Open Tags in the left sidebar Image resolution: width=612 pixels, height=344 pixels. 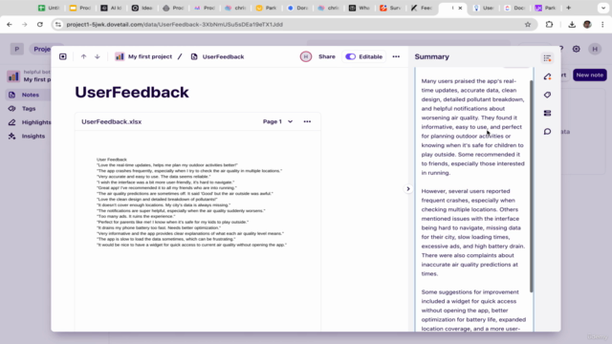tap(28, 108)
